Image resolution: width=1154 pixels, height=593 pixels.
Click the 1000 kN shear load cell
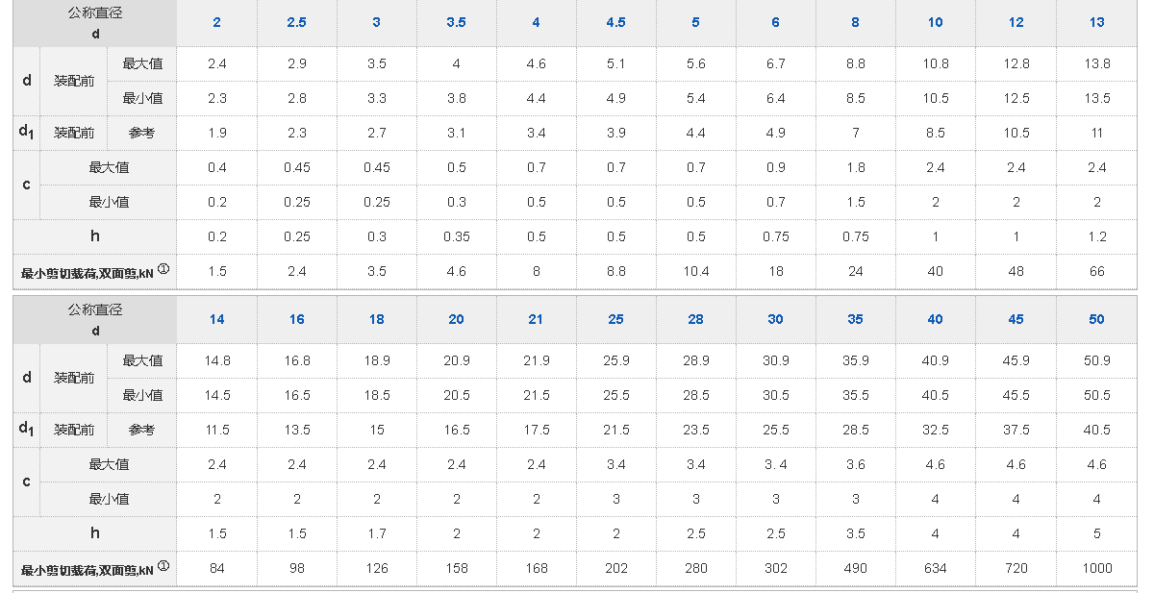[x=1096, y=568]
